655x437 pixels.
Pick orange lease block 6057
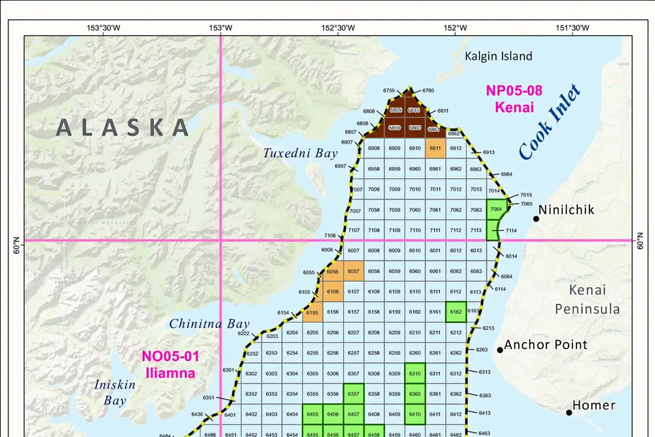coord(354,271)
